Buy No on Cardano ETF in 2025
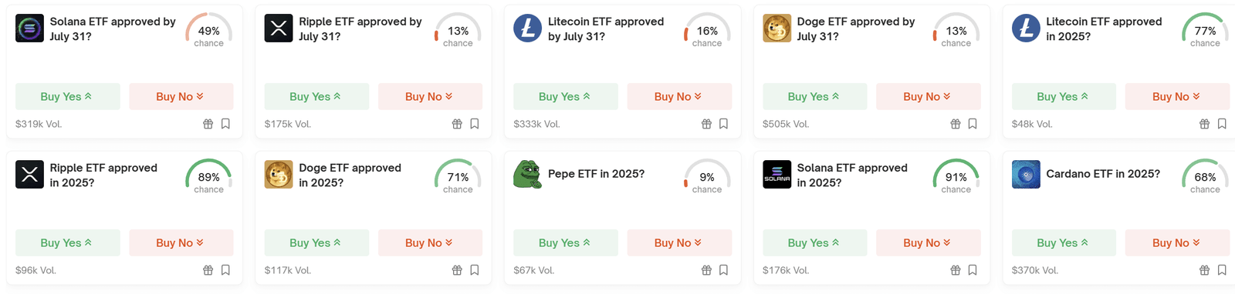 pos(1177,242)
